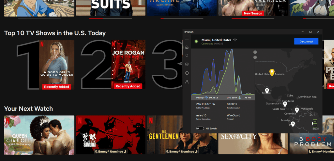Click Emmy Nominee badge on Blue Eye Samurai

pos(111,152)
